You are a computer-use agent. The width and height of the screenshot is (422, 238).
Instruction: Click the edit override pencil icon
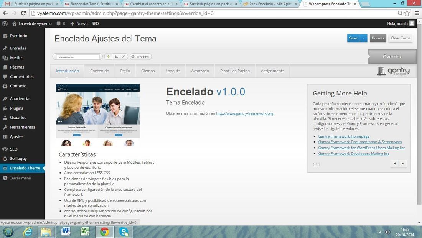coord(124,57)
